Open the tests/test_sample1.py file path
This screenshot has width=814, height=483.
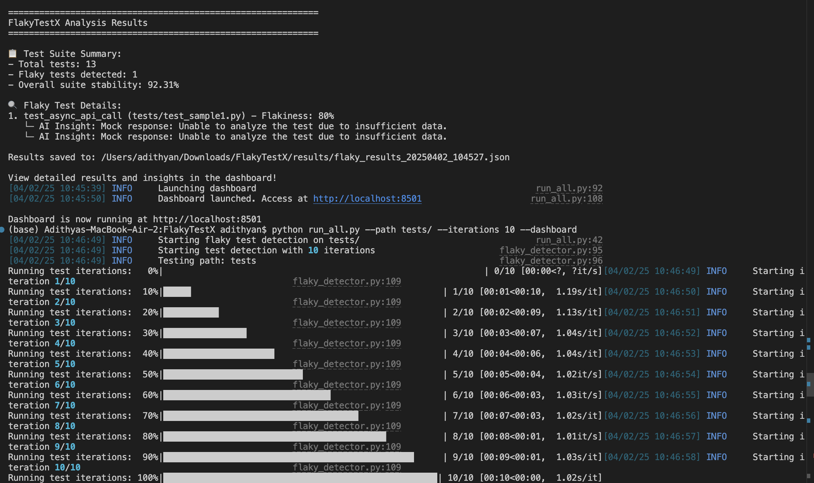click(187, 116)
